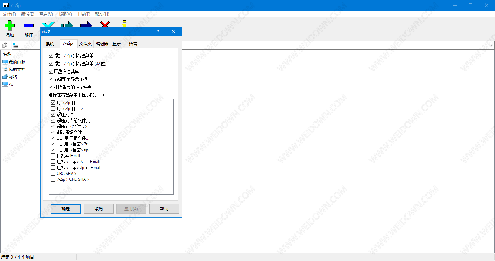Screen dimensions: 495x261
Task: Check 用 7-Zip 打开 > list item
Action: (53, 109)
